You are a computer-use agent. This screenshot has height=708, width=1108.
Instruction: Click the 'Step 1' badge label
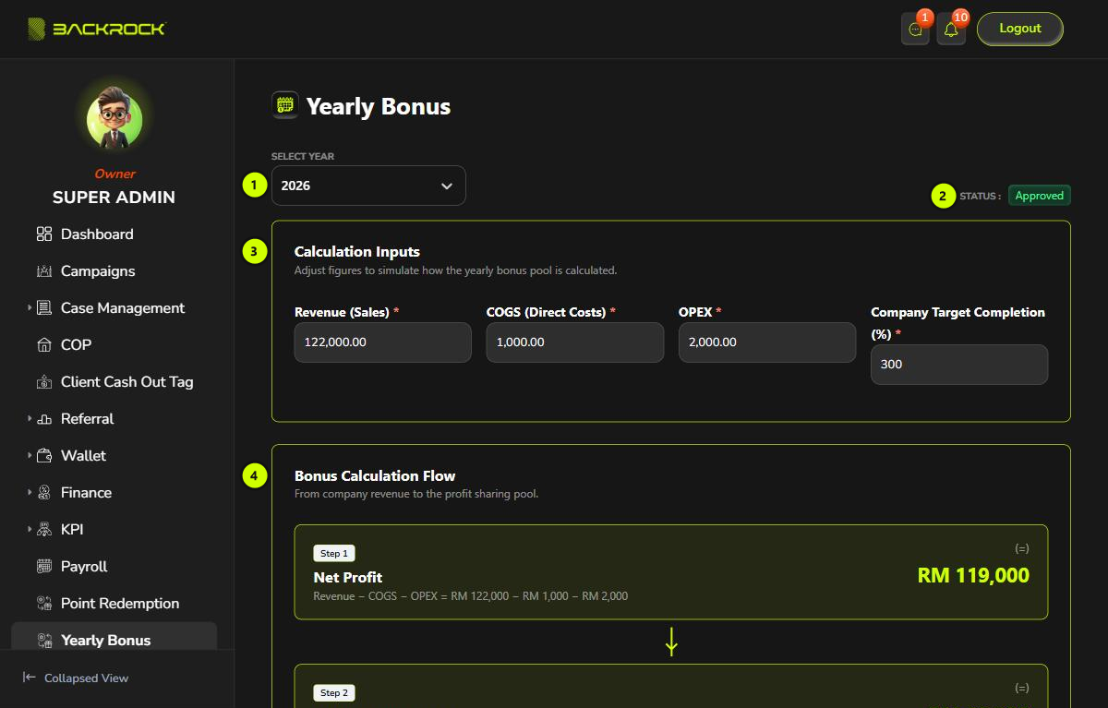(334, 554)
